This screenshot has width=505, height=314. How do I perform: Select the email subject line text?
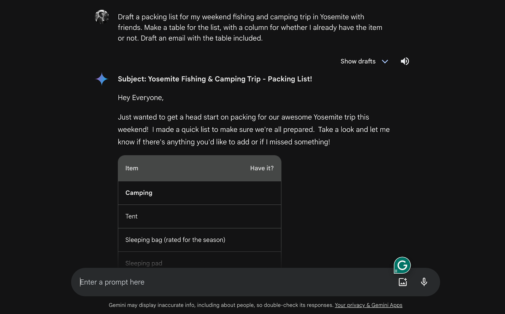pyautogui.click(x=215, y=79)
